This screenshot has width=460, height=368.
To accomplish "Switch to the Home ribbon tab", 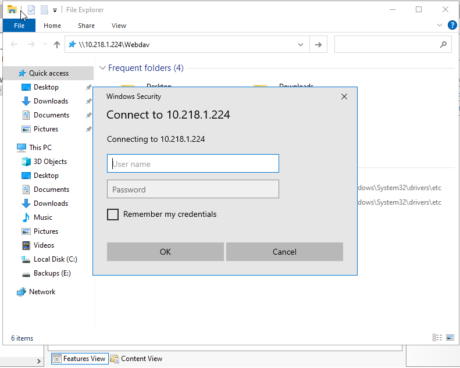I will [x=52, y=26].
